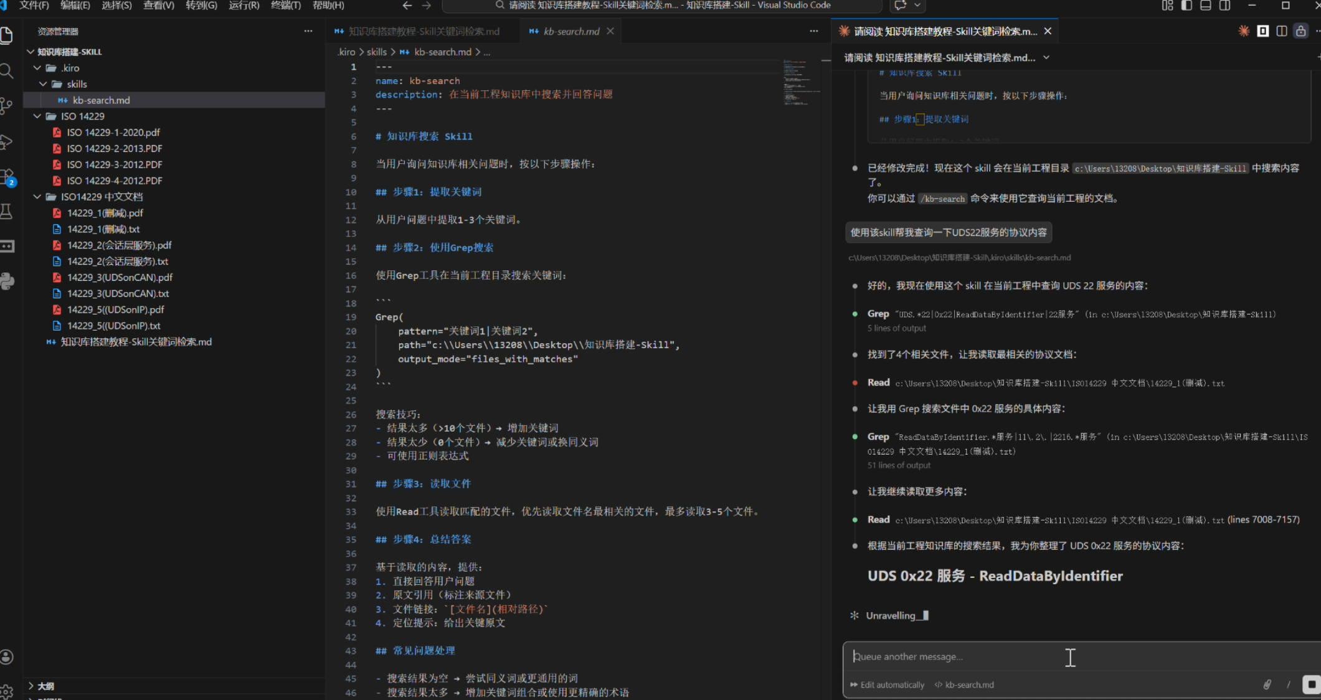Toggle the primary sidebar visibility icon

[1186, 6]
